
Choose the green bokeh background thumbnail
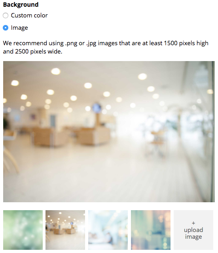[23, 230]
